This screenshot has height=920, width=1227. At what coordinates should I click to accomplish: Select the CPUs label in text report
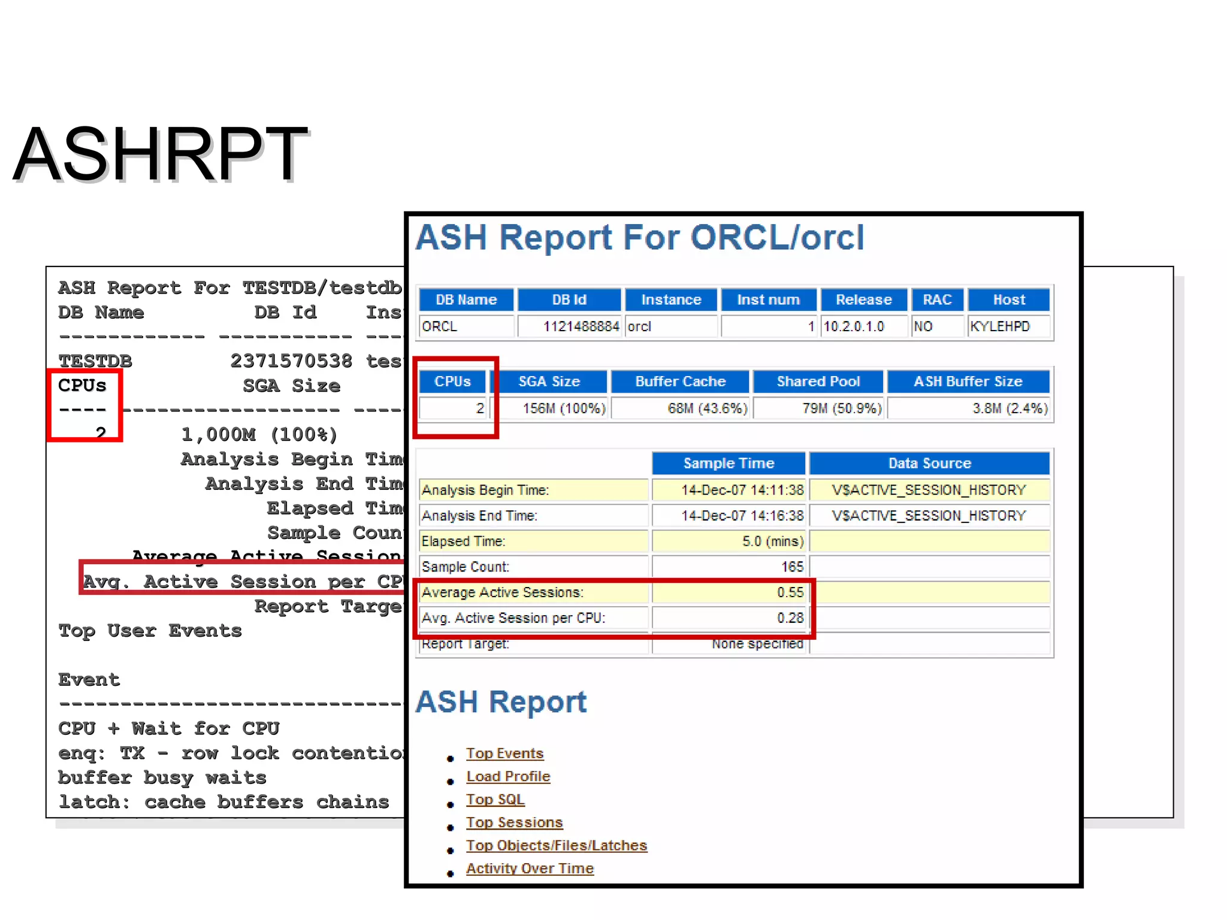tap(82, 385)
